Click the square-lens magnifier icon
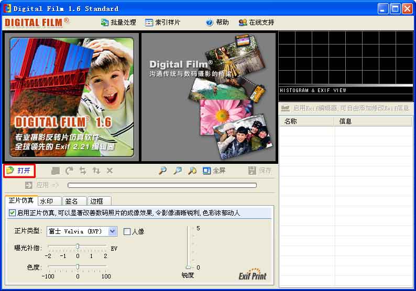The height and width of the screenshot is (291, 416). (178, 171)
